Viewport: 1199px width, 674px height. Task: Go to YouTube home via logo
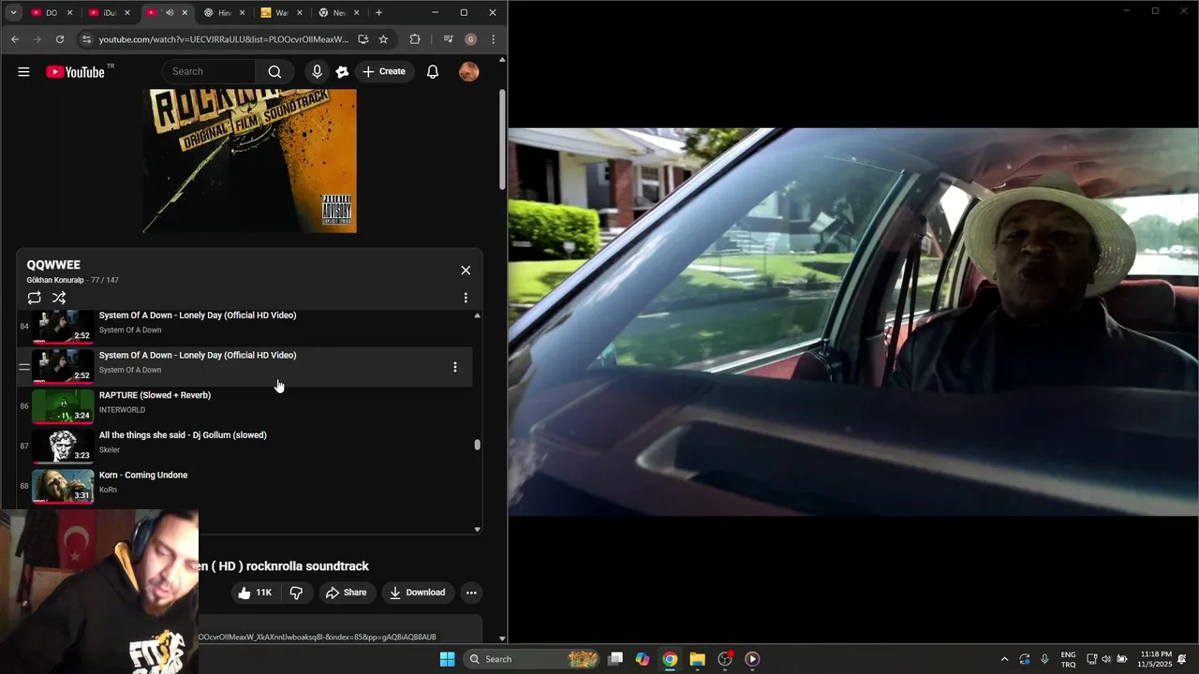(76, 71)
